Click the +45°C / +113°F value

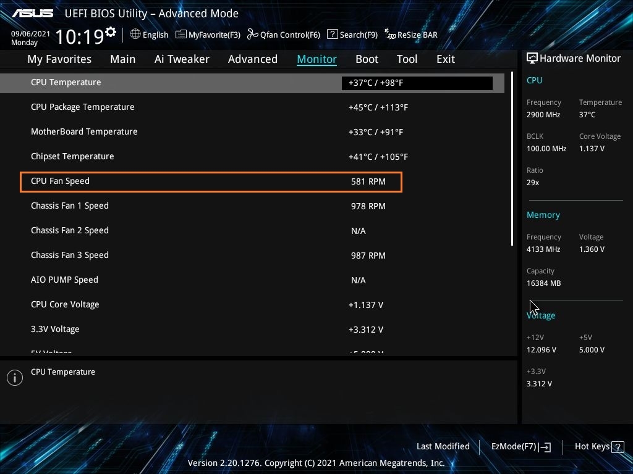pyautogui.click(x=378, y=107)
